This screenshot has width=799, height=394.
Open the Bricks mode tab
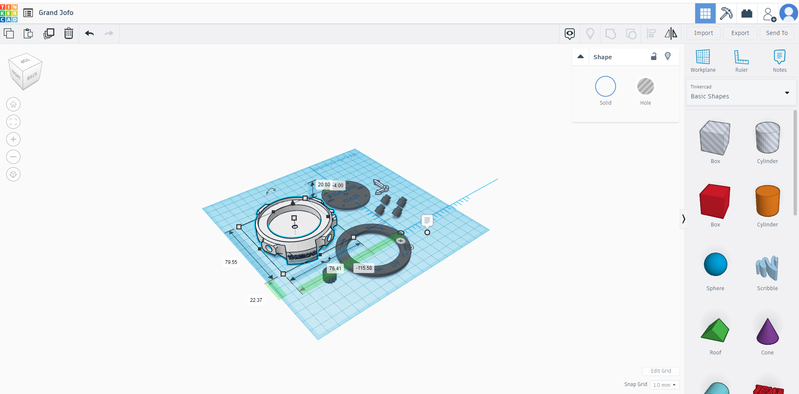(747, 13)
